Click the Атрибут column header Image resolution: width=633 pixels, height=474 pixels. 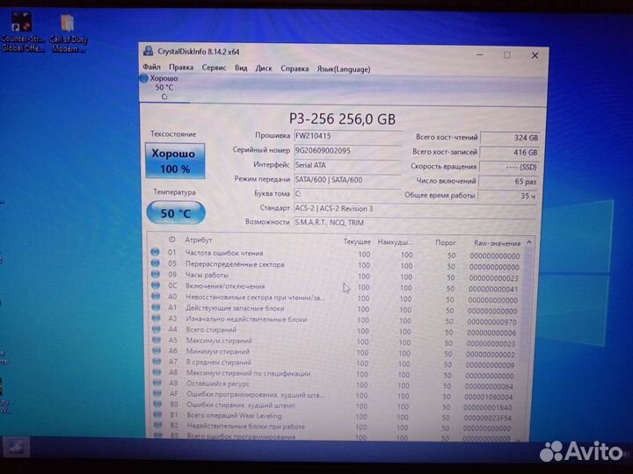pos(198,240)
